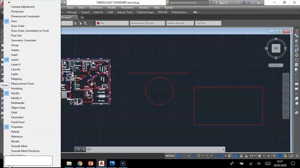Open the plot style ByColor dropdown
This screenshot has height=168, width=300.
208,23
